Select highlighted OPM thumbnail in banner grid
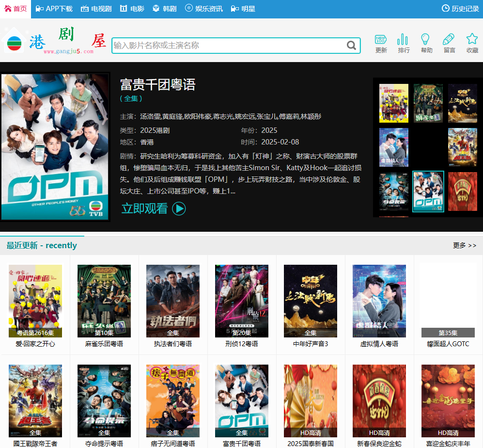Image resolution: width=483 pixels, height=448 pixels. pyautogui.click(x=428, y=192)
